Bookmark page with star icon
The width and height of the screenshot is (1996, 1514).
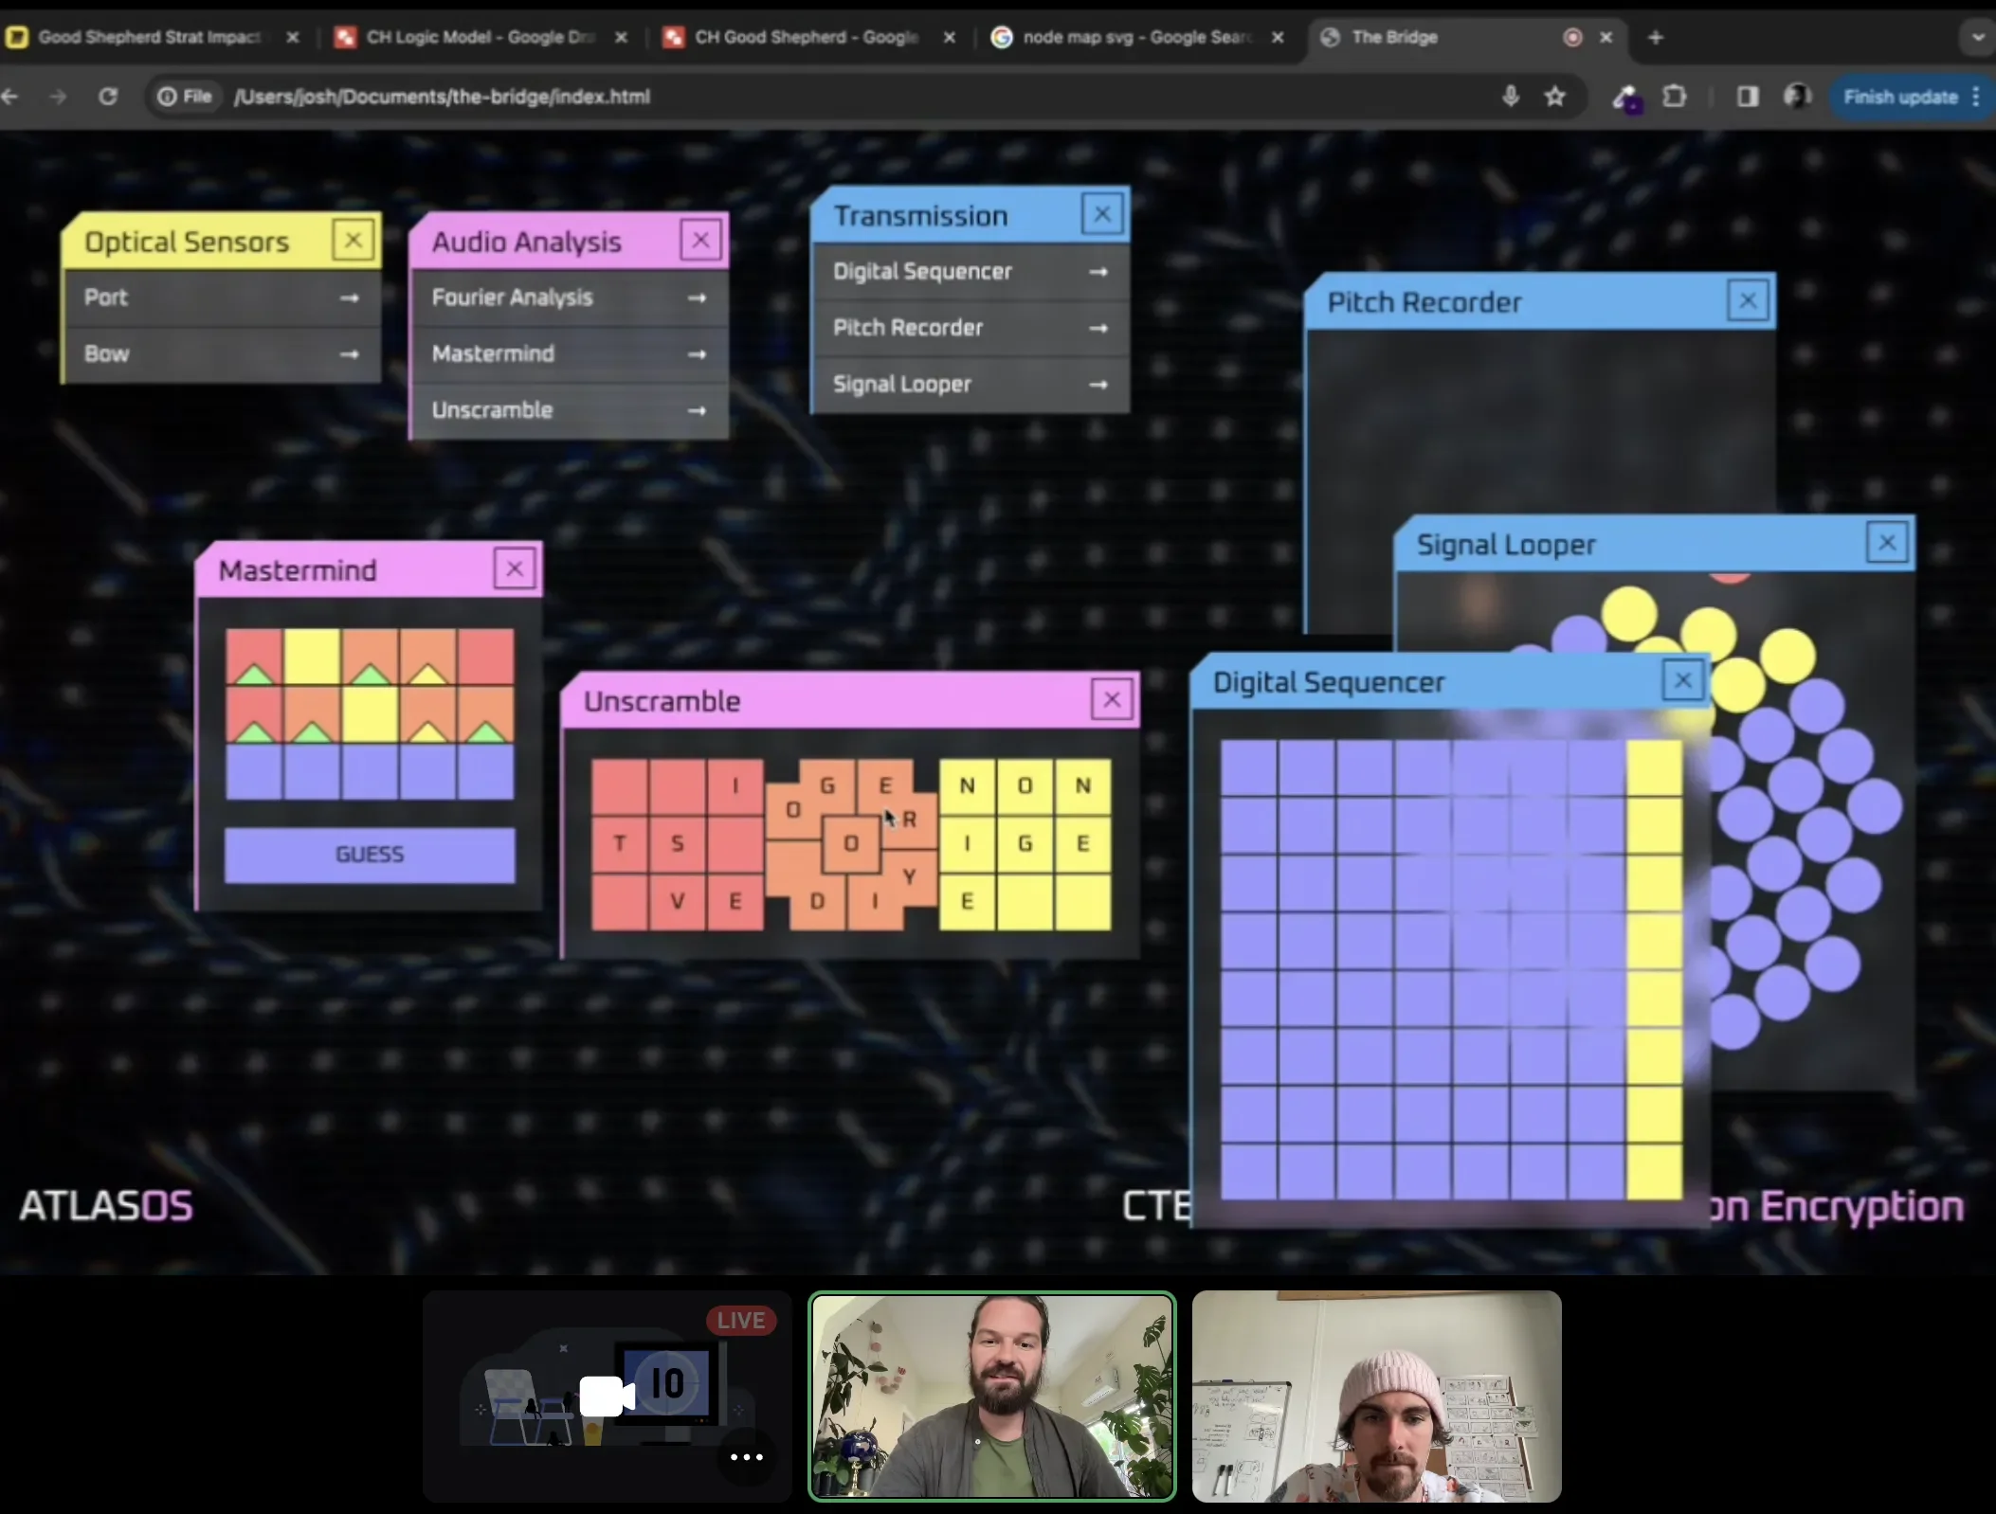(x=1554, y=97)
